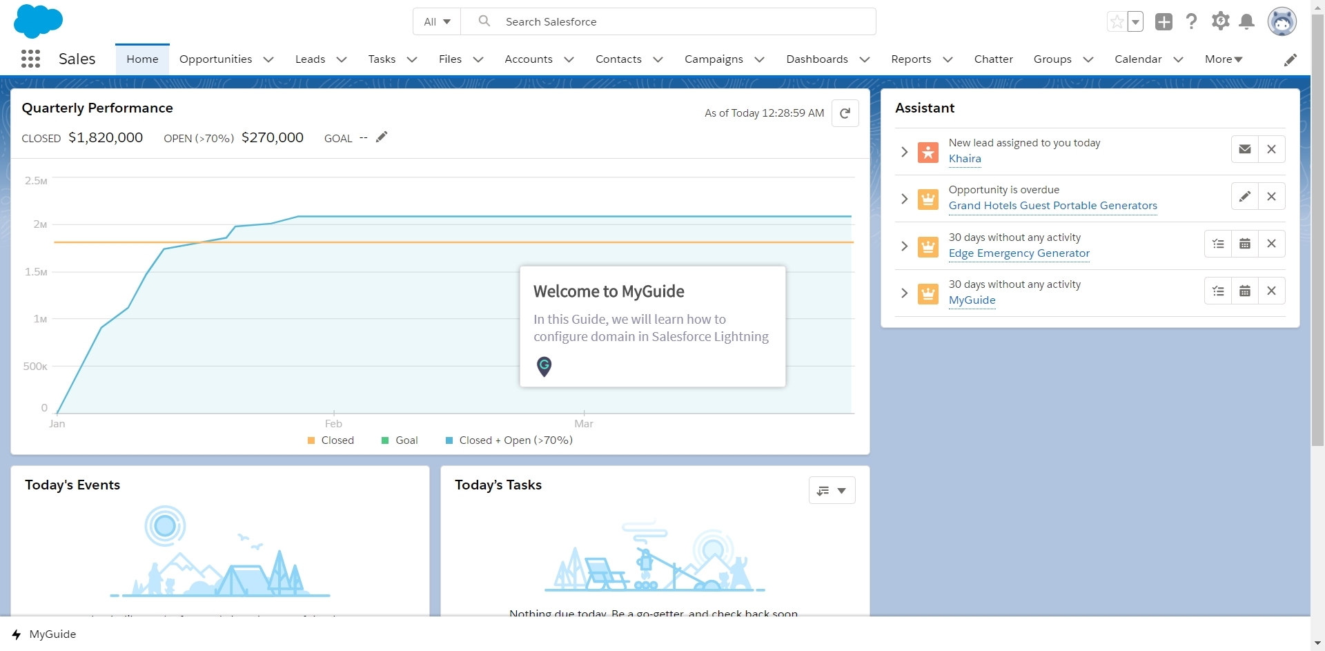Click the lightning bolt MyGuide utility item
This screenshot has height=651, width=1325.
click(17, 634)
